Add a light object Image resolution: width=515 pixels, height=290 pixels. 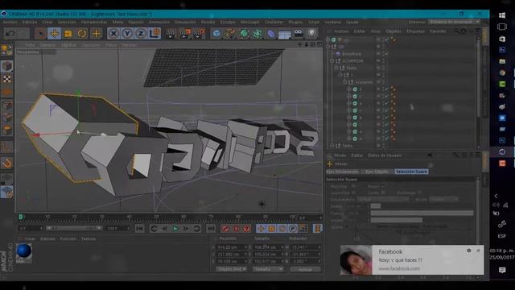click(312, 33)
